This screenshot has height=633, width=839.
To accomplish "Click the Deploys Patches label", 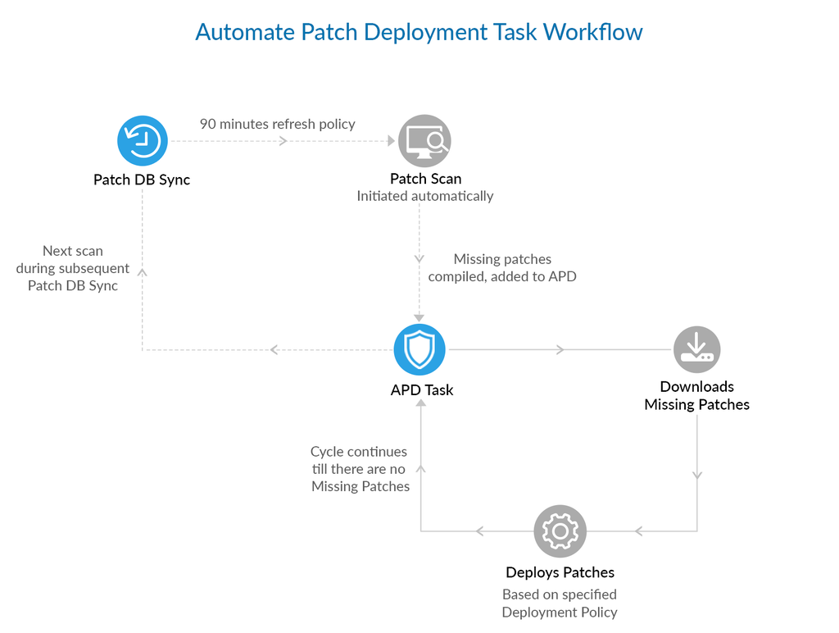I will 560,572.
